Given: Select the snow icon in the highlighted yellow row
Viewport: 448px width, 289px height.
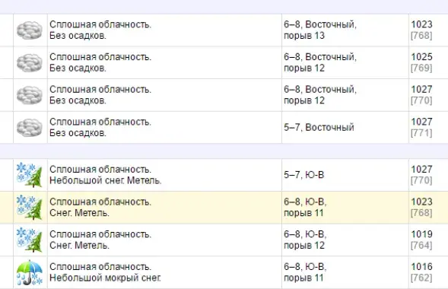Looking at the screenshot, I should (30, 208).
